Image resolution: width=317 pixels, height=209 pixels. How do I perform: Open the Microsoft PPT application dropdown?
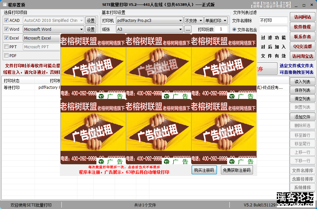42,47
